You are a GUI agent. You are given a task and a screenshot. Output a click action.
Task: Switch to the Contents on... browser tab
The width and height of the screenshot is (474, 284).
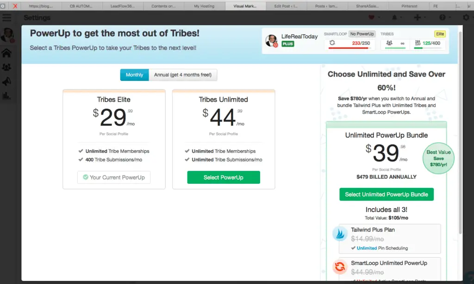point(163,6)
